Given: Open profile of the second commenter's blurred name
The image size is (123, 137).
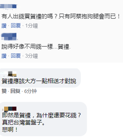Looking at the screenshot, I should [9, 37].
